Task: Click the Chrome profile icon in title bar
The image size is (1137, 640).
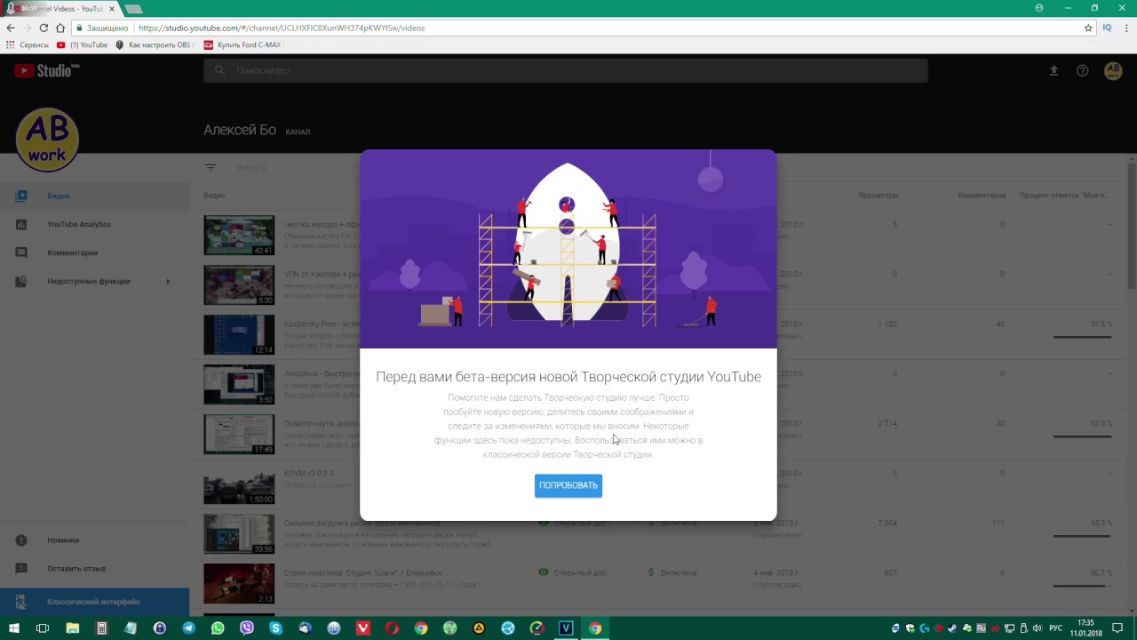Action: coord(1039,8)
